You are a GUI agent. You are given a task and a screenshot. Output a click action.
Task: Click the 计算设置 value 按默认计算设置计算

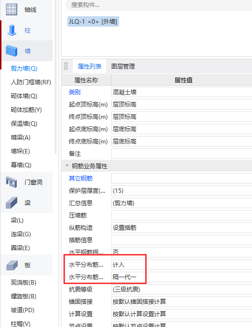click(182, 314)
